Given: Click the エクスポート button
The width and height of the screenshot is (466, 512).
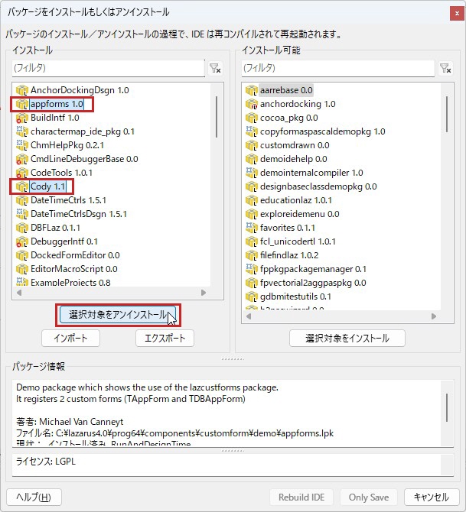Looking at the screenshot, I should pos(165,338).
